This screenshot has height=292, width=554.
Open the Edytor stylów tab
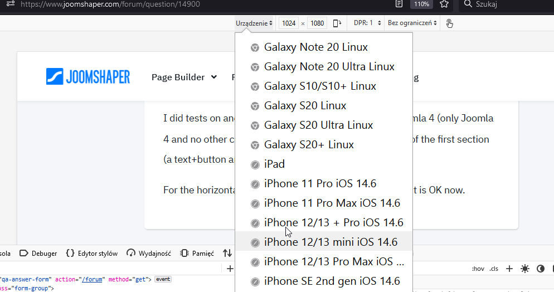(92, 253)
